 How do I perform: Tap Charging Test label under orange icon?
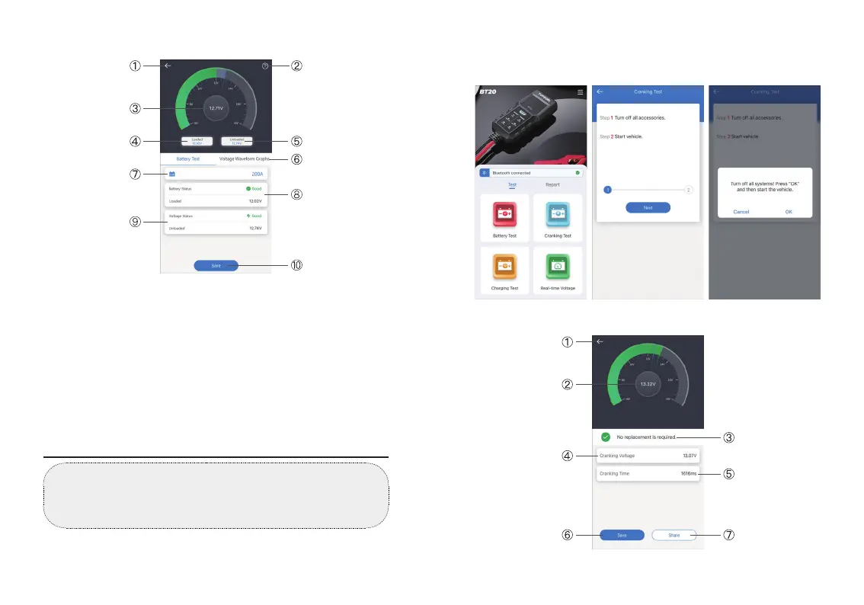504,288
